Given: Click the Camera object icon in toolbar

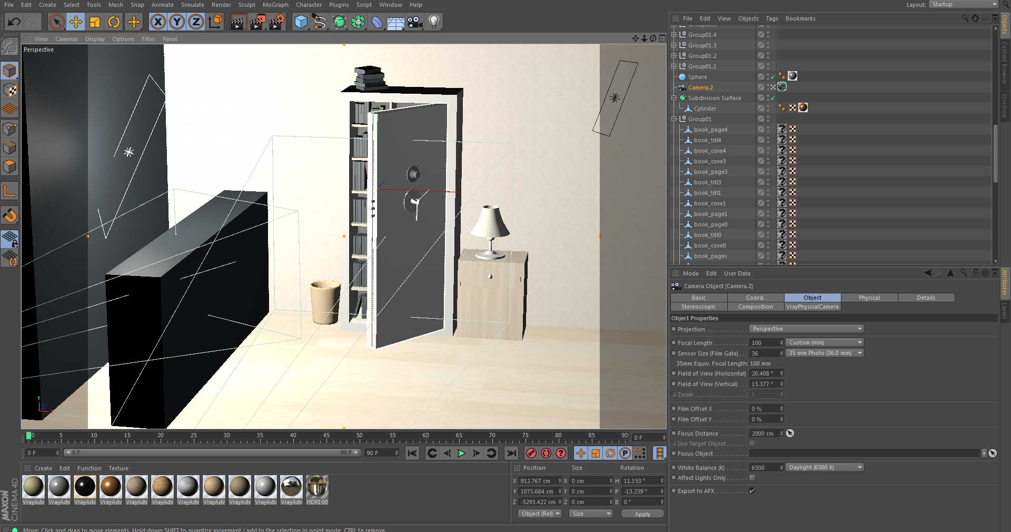Looking at the screenshot, I should pos(415,22).
